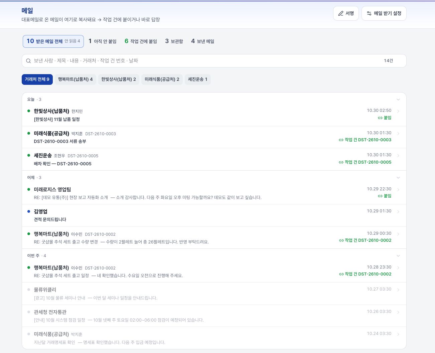This screenshot has width=435, height=353.
Task: Select the 거래처 전체 9 filter chip
Action: pos(37,79)
